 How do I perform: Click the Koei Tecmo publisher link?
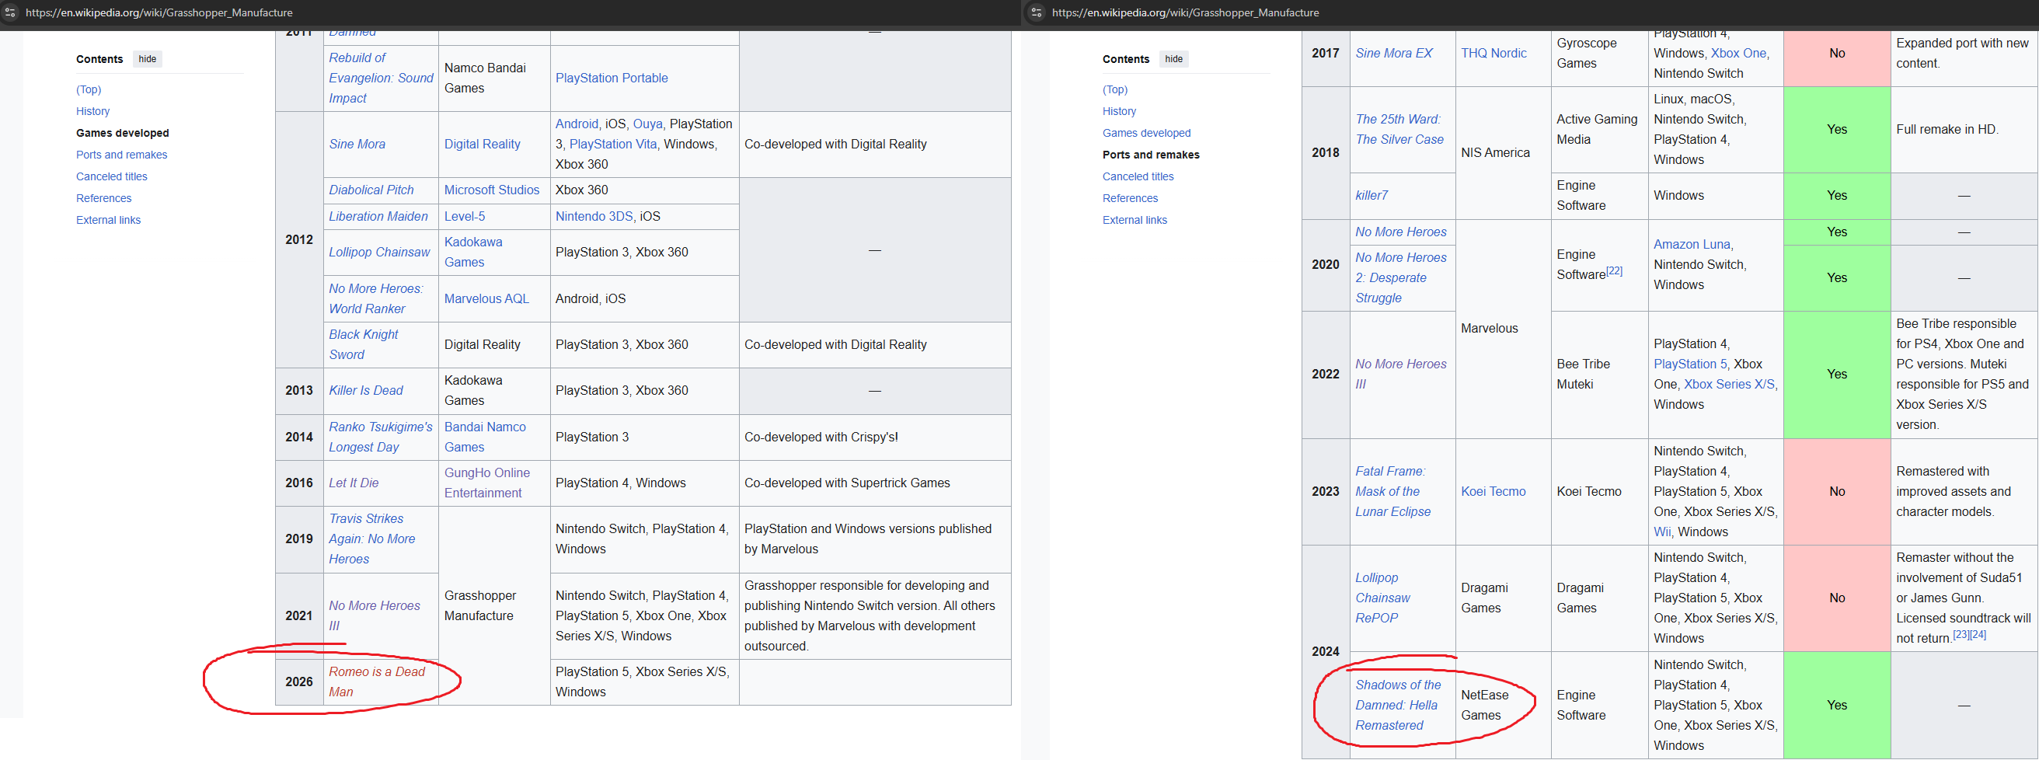point(1493,492)
